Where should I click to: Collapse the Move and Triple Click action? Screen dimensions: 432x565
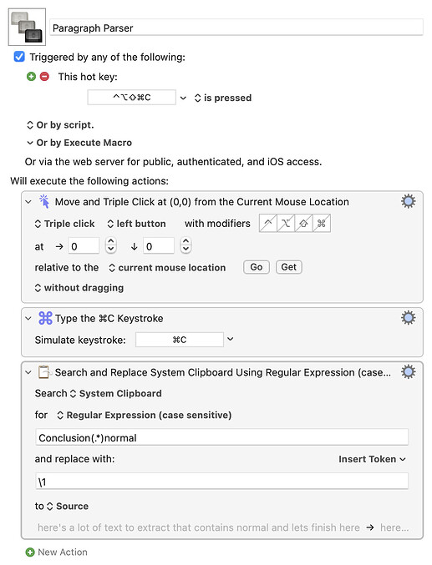click(x=28, y=202)
